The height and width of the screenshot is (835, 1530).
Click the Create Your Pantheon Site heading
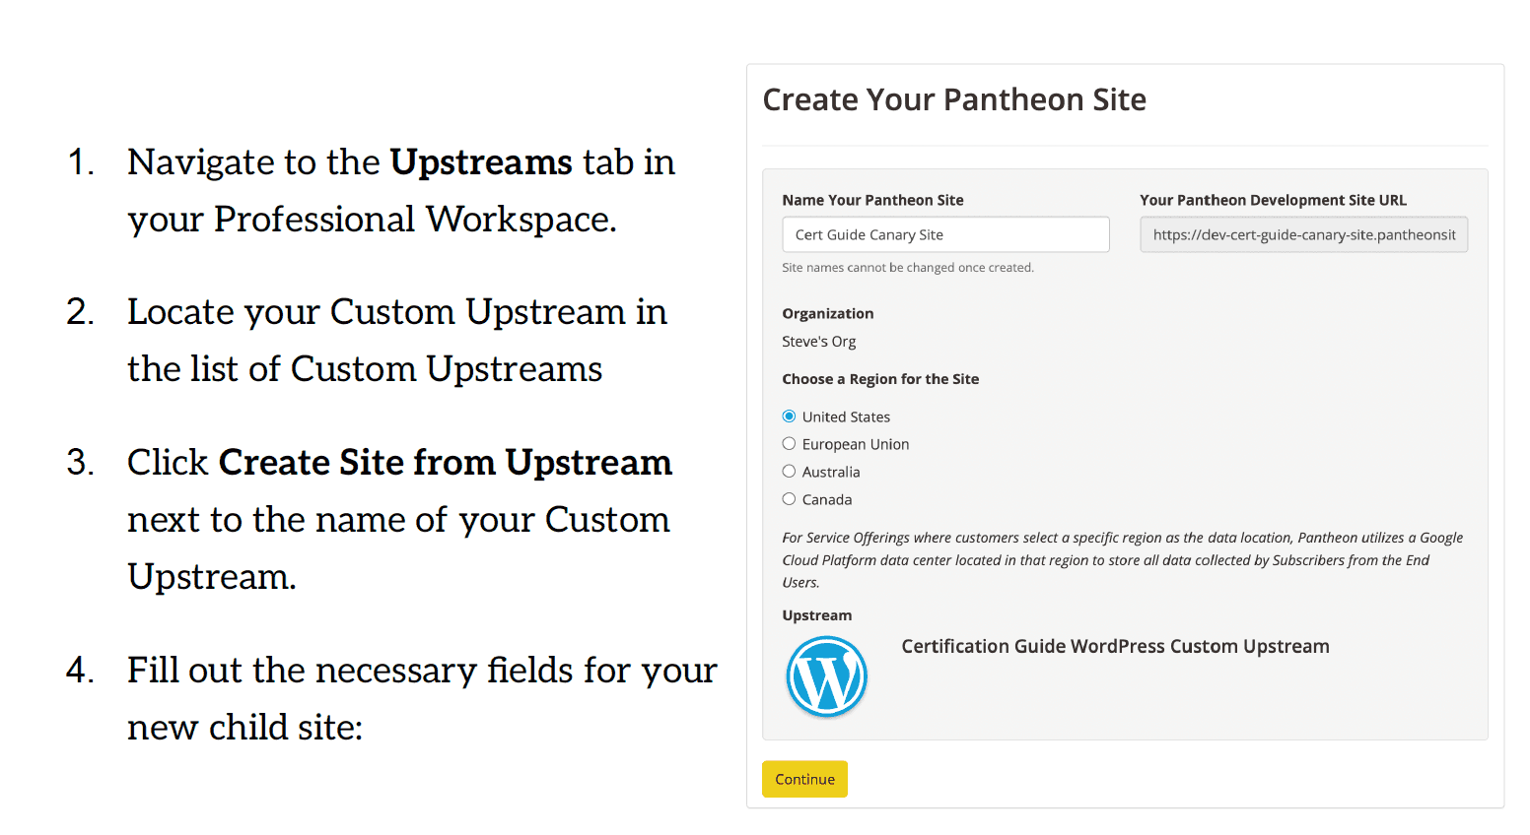[953, 99]
